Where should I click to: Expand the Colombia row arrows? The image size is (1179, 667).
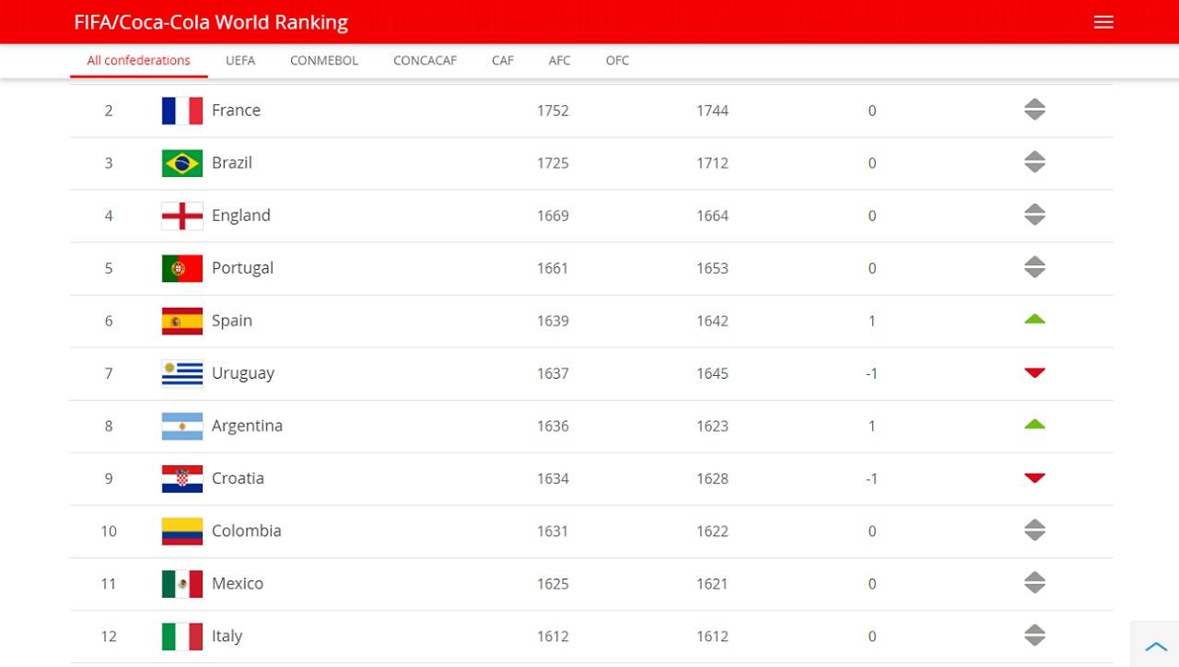1034,531
